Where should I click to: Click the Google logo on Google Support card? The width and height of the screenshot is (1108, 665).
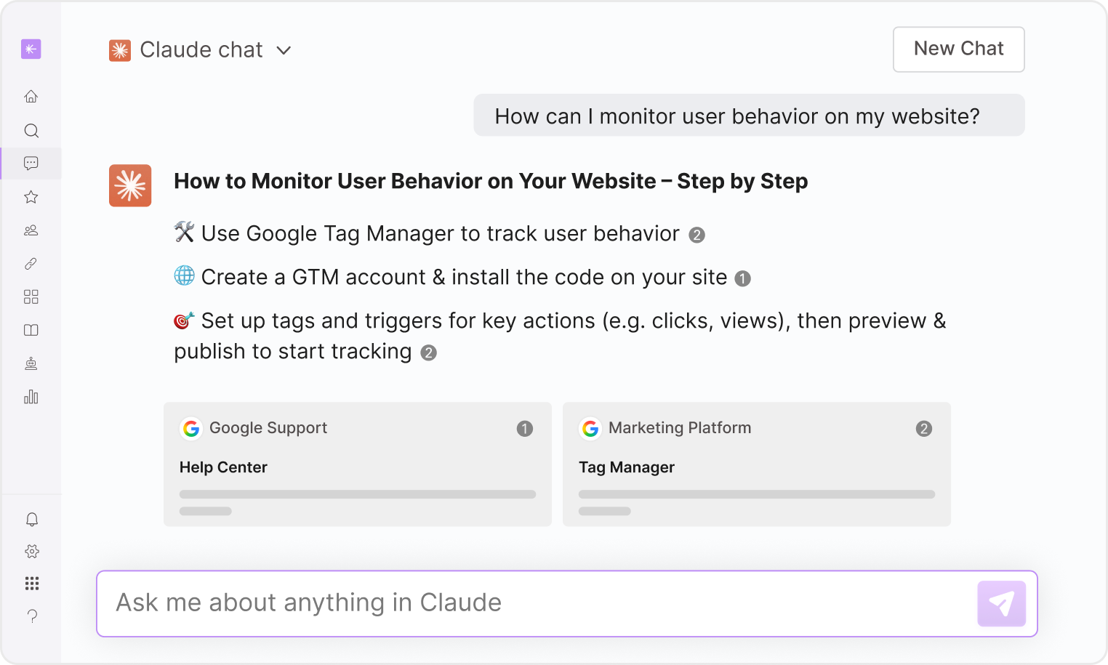coord(191,429)
